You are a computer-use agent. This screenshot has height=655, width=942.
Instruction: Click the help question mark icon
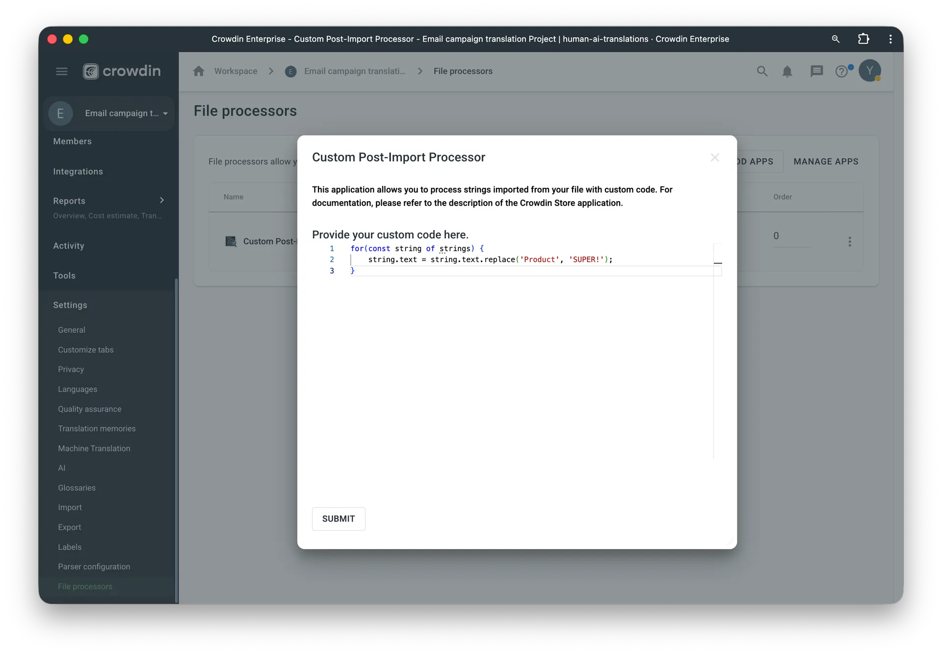point(841,72)
